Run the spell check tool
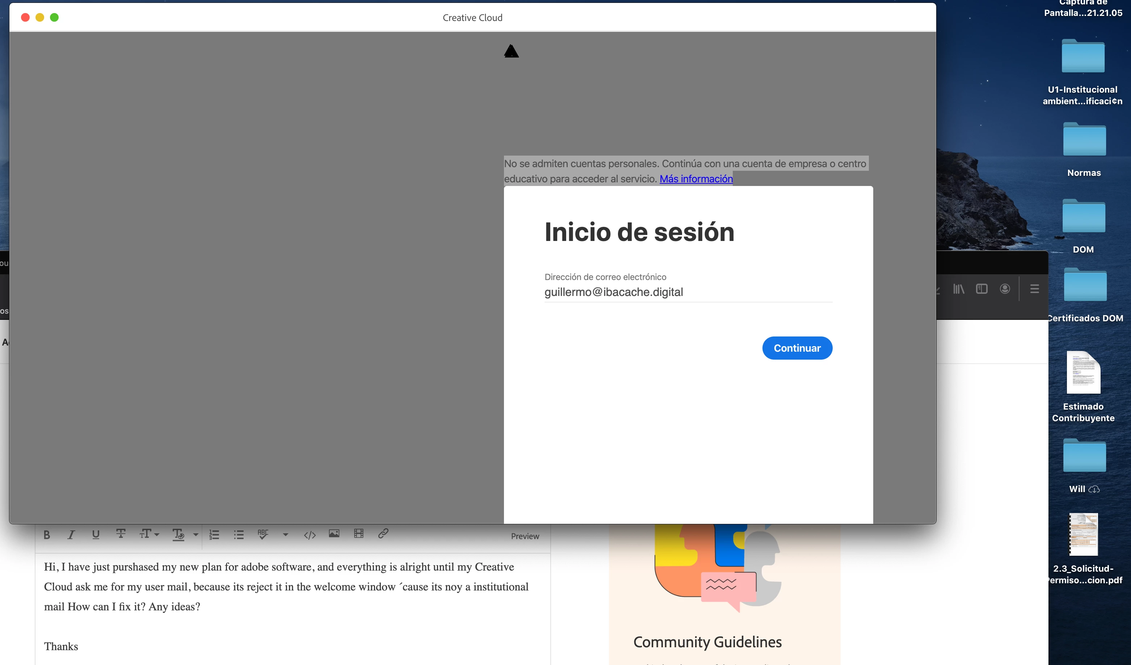Screen dimensions: 1131x665 coord(263,534)
